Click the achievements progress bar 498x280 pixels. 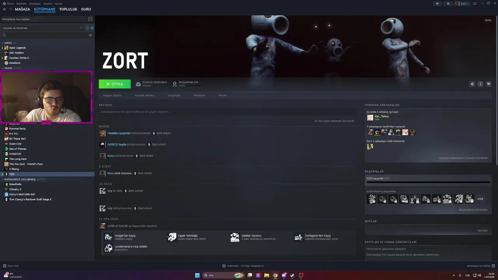(428, 182)
